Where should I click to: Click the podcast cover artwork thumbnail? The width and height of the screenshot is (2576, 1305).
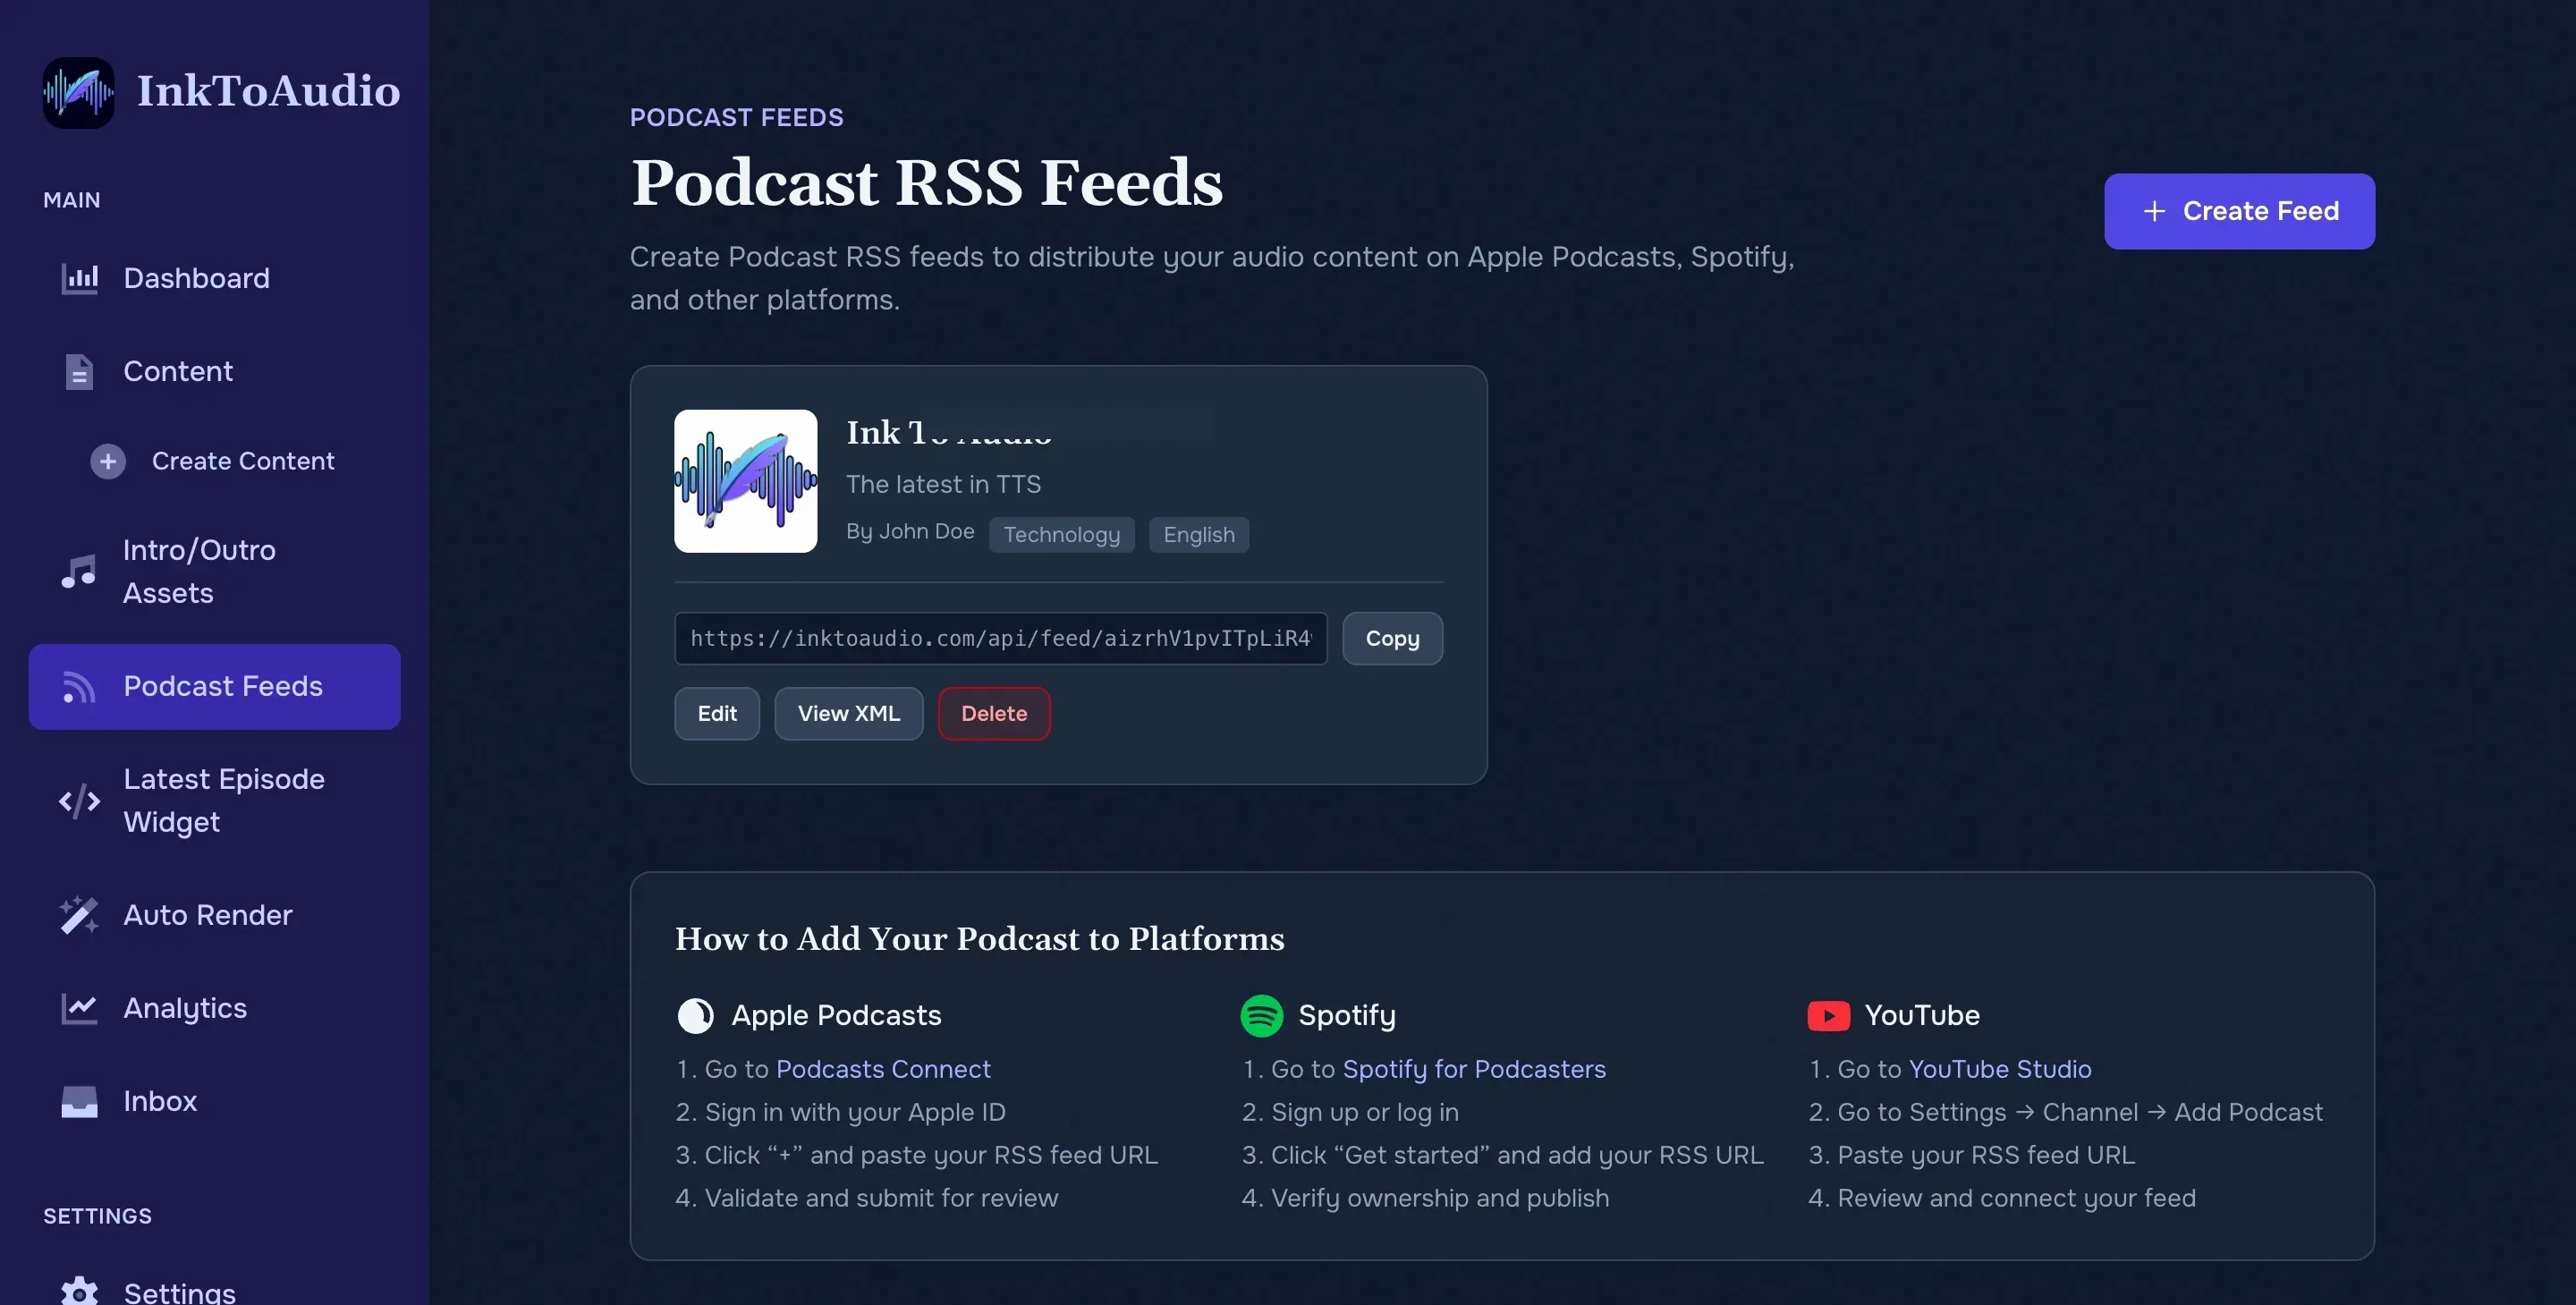click(745, 481)
